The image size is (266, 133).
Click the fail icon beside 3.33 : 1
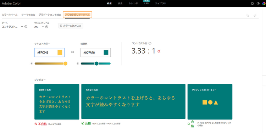click(159, 51)
